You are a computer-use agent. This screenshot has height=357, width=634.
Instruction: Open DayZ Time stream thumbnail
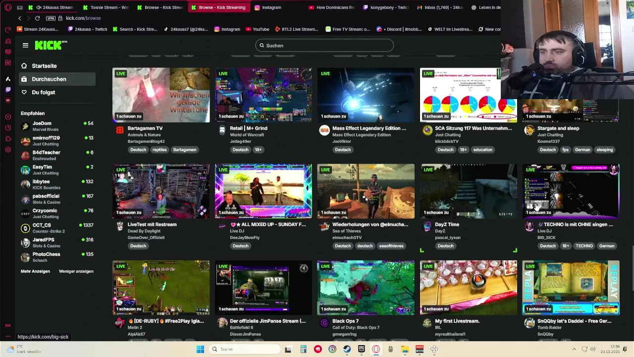tap(469, 191)
